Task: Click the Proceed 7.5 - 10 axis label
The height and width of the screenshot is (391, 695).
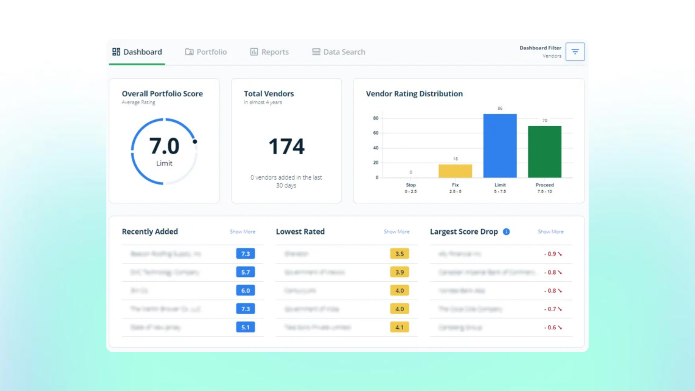Action: 545,188
